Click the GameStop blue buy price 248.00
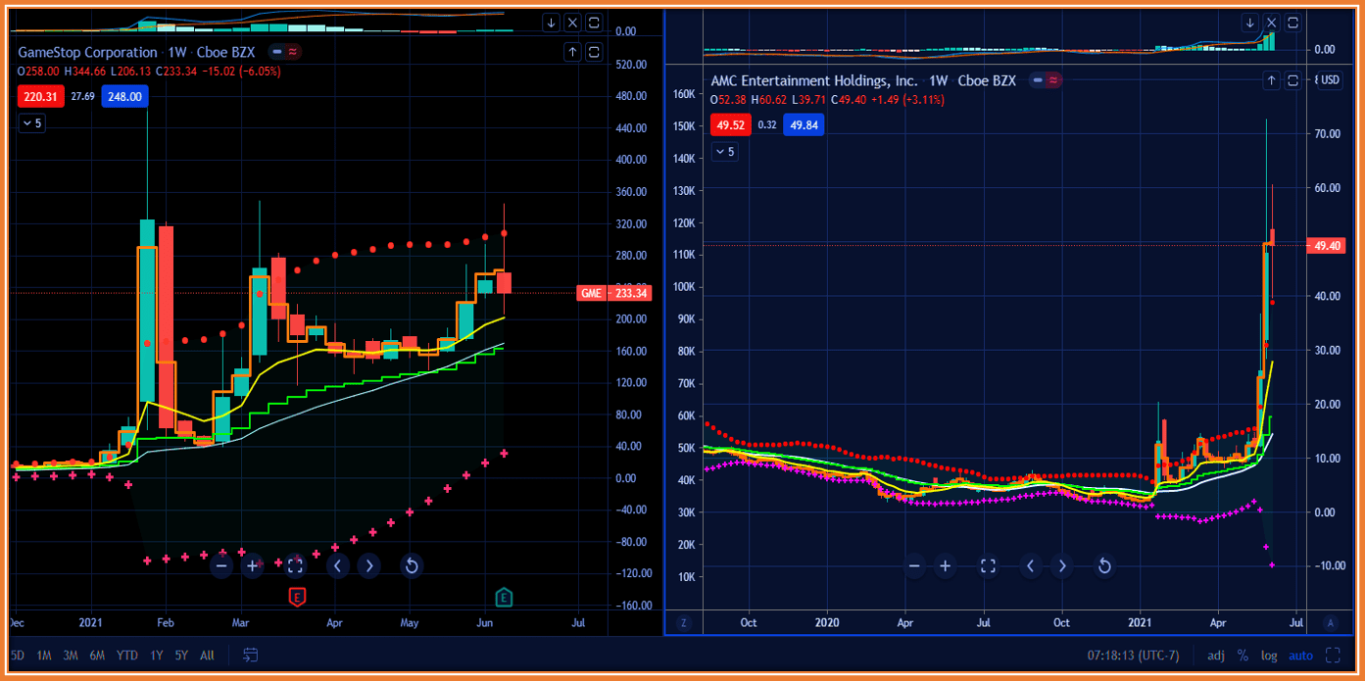The image size is (1365, 681). (x=125, y=96)
